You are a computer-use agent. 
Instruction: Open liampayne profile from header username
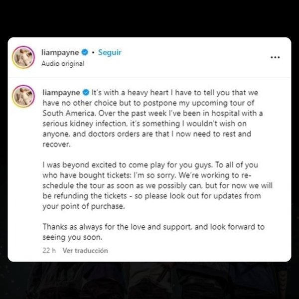(60, 52)
